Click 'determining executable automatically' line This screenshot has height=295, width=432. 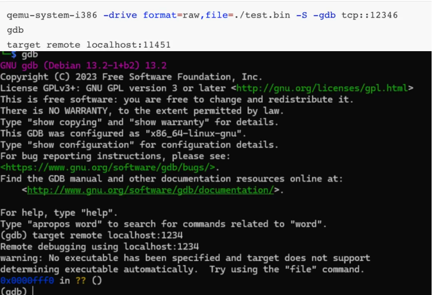[182, 269]
